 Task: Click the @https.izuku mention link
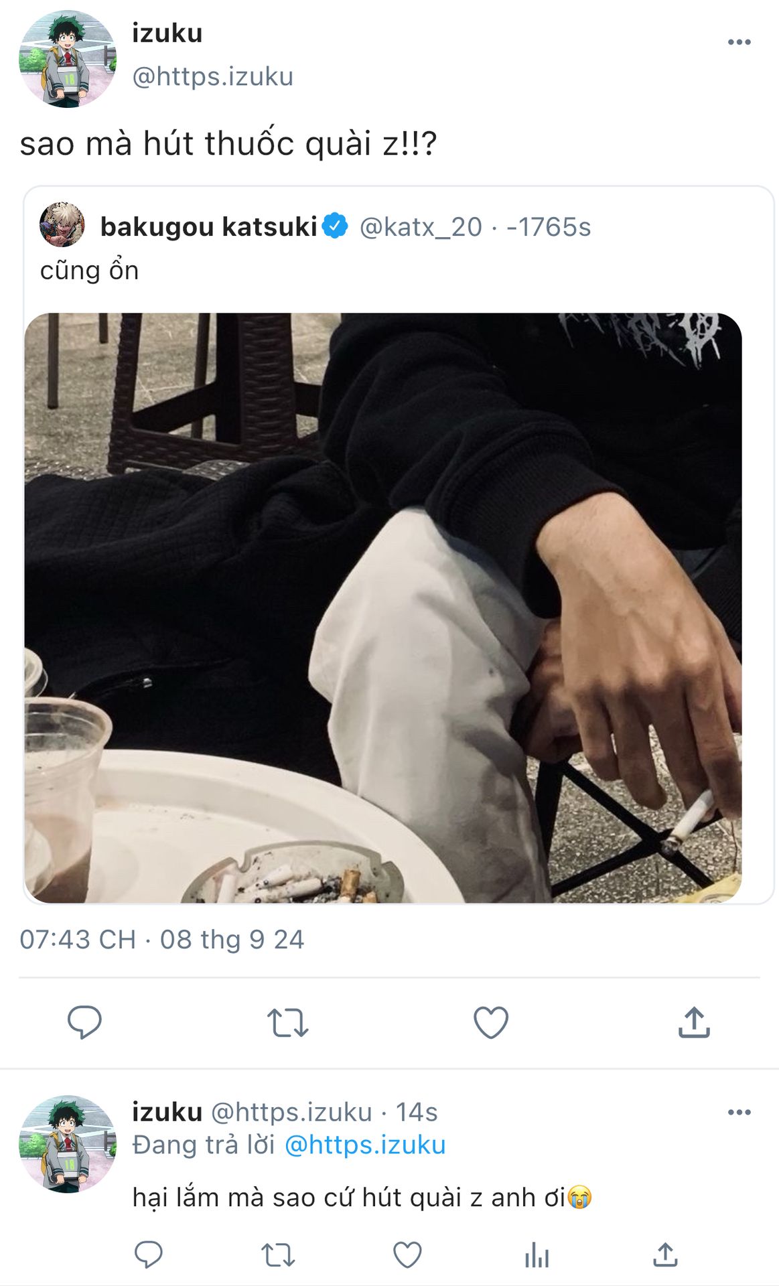pos(365,1145)
